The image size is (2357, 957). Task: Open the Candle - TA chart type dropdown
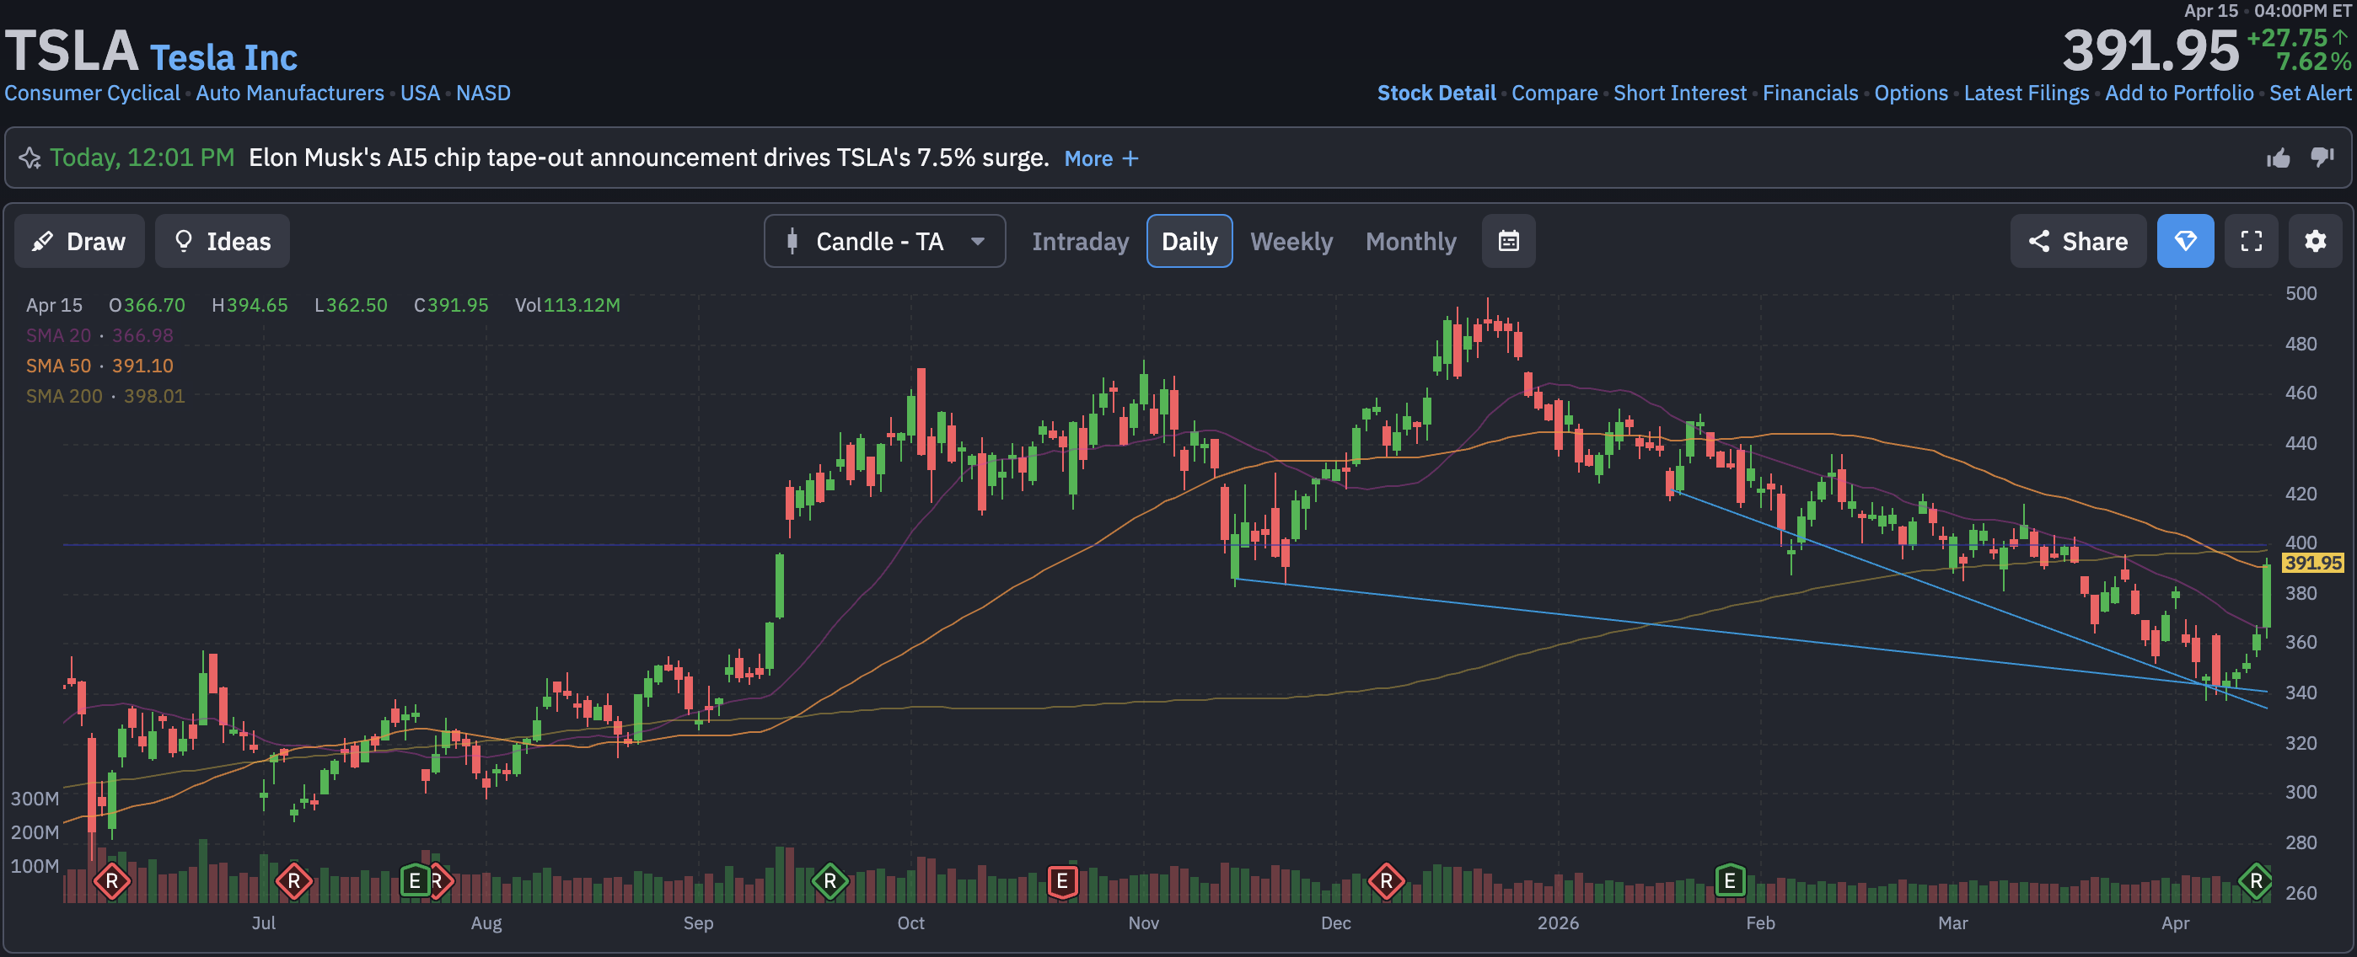point(883,241)
